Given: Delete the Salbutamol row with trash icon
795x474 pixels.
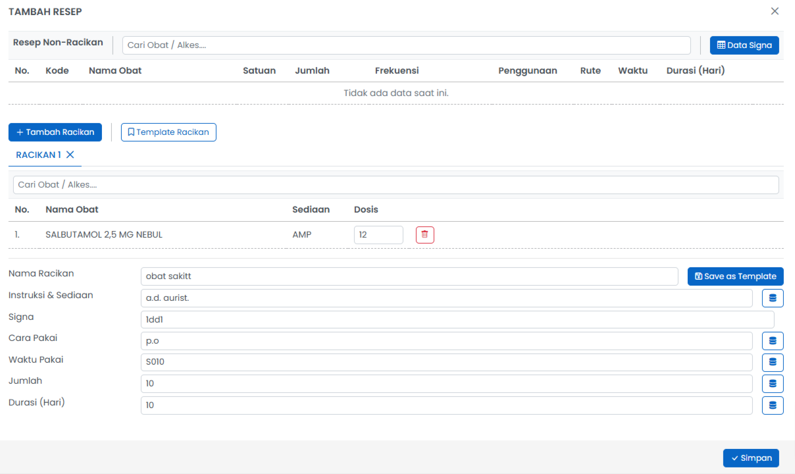Looking at the screenshot, I should 424,235.
